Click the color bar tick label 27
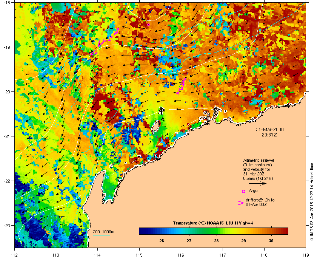Image resolution: width=317 pixels, height=257 pixels. (x=189, y=241)
